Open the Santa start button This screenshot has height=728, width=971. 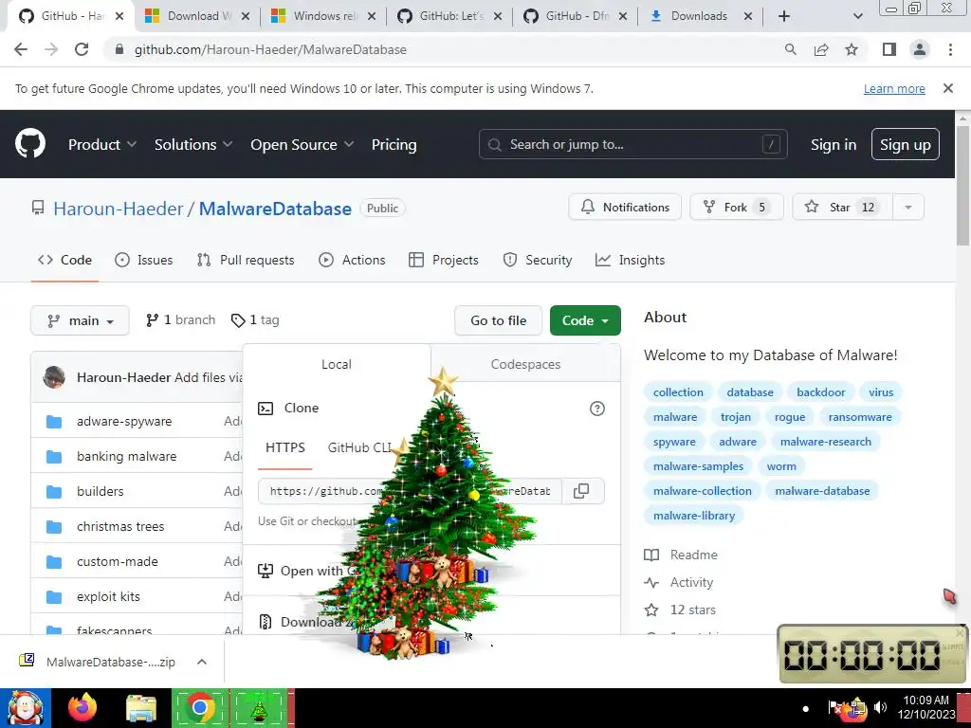(x=25, y=707)
